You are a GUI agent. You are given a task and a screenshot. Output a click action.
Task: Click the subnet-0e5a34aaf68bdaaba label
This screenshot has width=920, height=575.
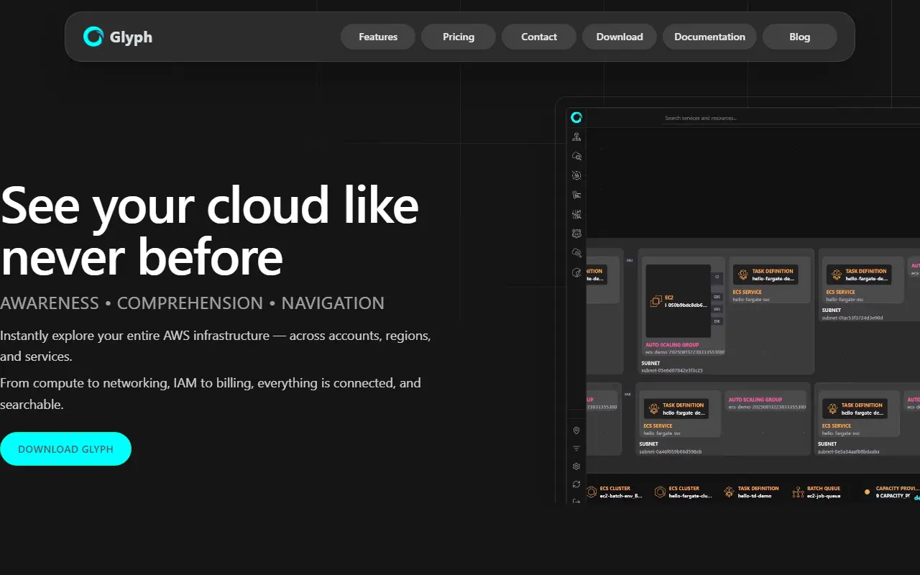click(849, 451)
